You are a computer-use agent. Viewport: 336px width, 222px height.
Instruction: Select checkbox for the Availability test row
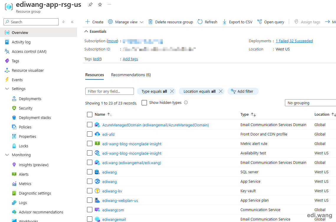[x=90, y=153]
